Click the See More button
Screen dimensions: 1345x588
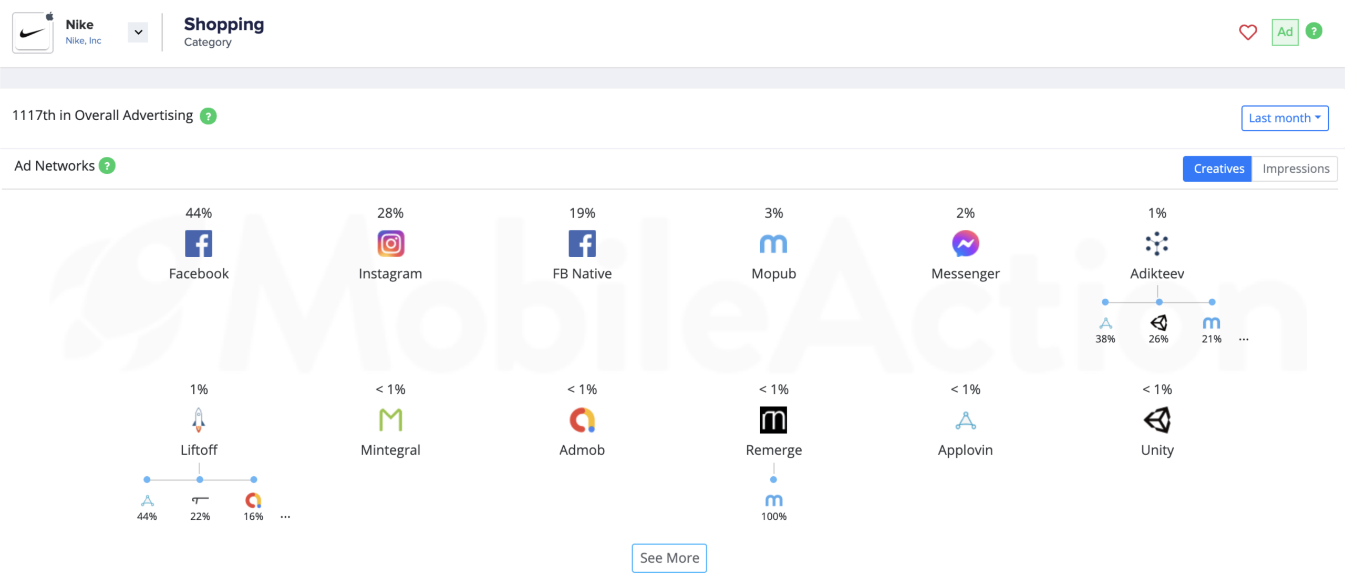click(x=669, y=558)
